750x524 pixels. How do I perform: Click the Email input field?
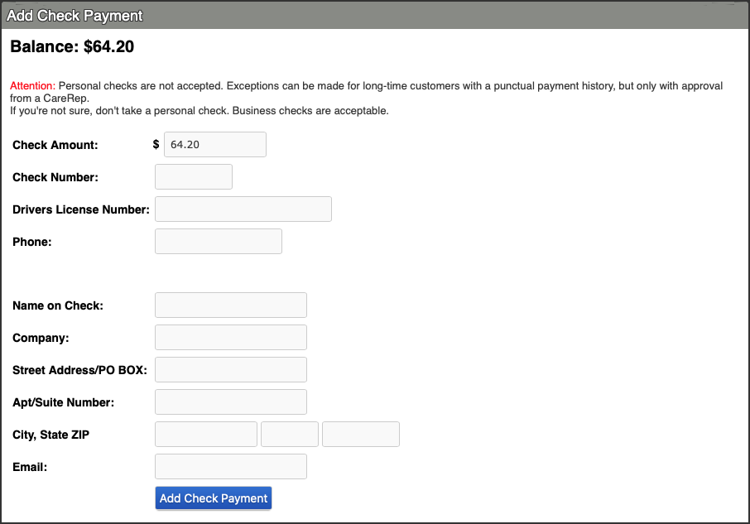click(x=231, y=467)
